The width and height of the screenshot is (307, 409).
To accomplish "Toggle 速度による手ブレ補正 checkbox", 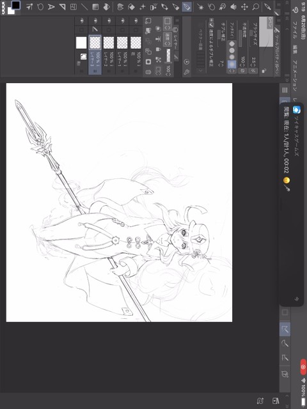I will [211, 26].
